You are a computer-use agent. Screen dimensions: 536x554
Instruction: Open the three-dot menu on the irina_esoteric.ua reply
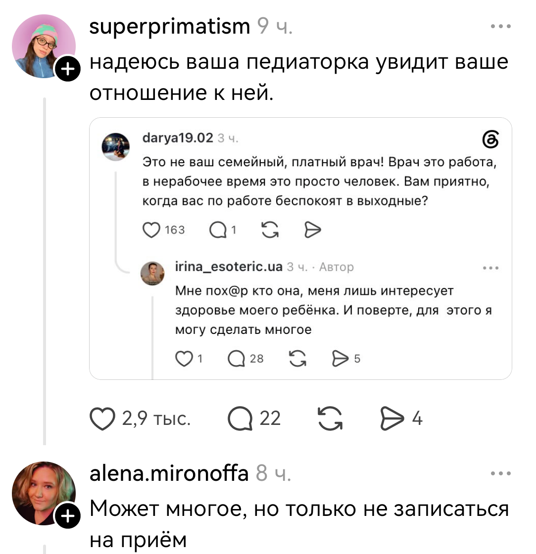click(x=491, y=268)
